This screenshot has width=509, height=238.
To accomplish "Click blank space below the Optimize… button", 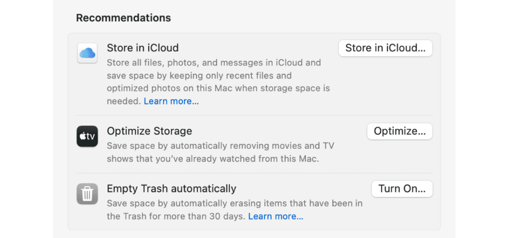I will coord(399,157).
